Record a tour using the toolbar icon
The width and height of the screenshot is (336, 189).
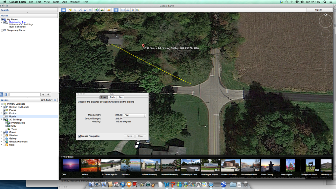click(x=91, y=10)
